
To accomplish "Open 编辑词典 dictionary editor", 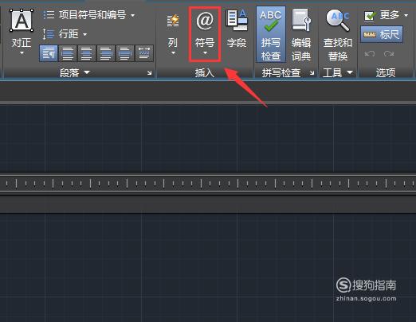I will click(301, 34).
